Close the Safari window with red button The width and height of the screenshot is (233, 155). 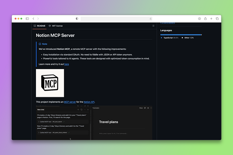(x=15, y=19)
